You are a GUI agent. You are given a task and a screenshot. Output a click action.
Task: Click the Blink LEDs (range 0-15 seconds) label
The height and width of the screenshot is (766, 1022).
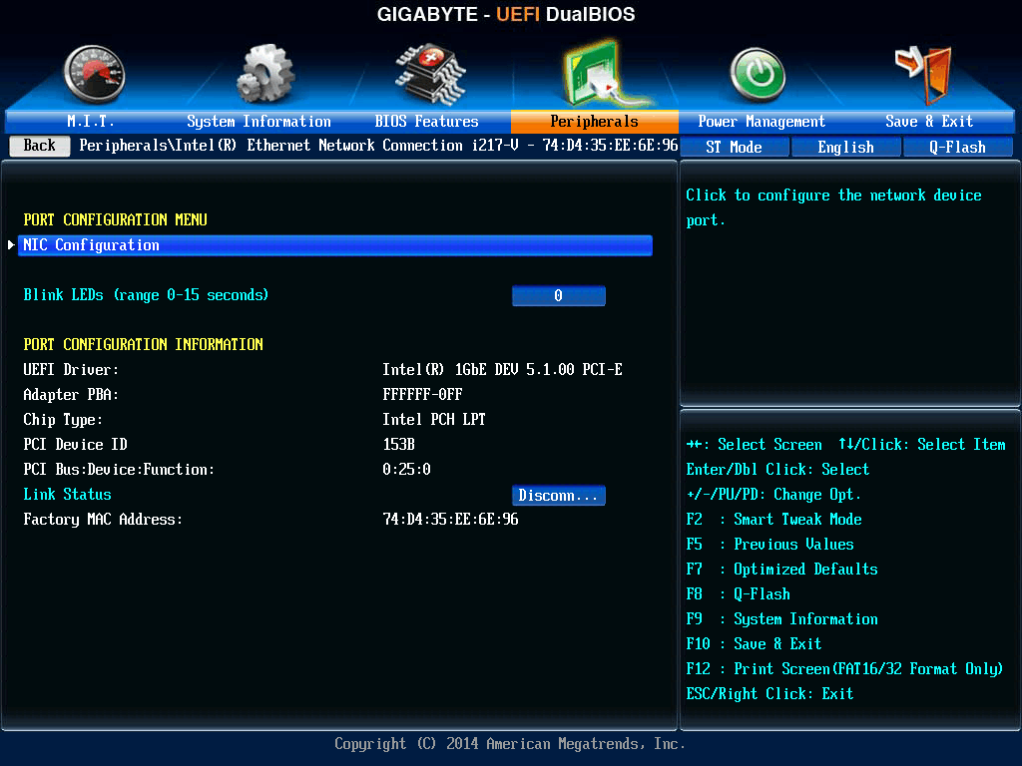pyautogui.click(x=146, y=295)
